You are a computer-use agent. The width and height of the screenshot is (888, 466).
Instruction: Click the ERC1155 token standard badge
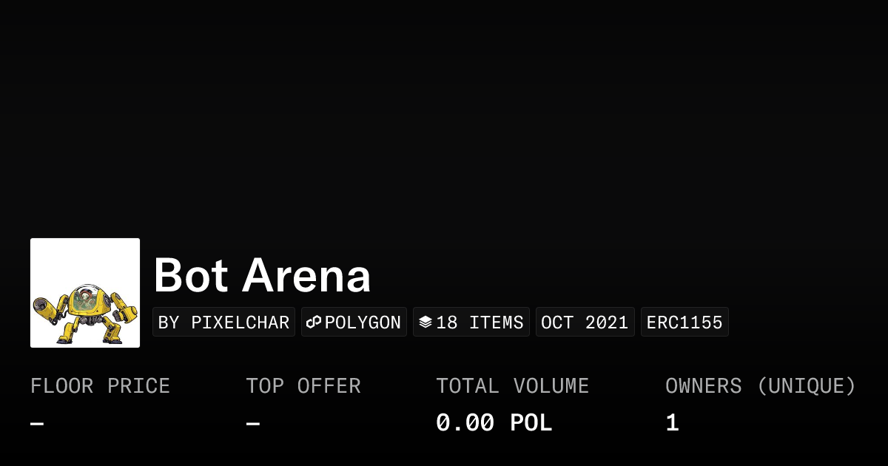tap(684, 323)
